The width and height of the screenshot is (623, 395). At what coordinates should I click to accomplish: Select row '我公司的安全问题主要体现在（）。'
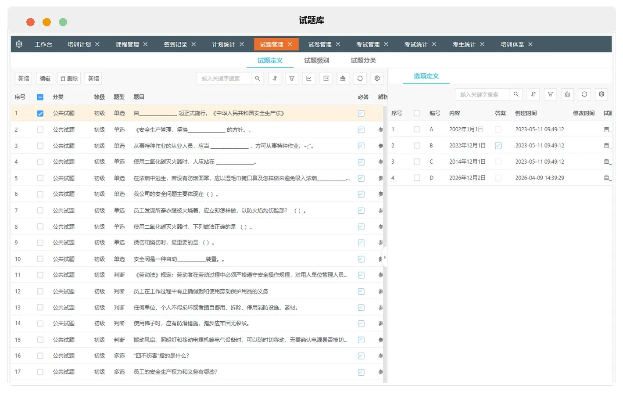pyautogui.click(x=176, y=194)
